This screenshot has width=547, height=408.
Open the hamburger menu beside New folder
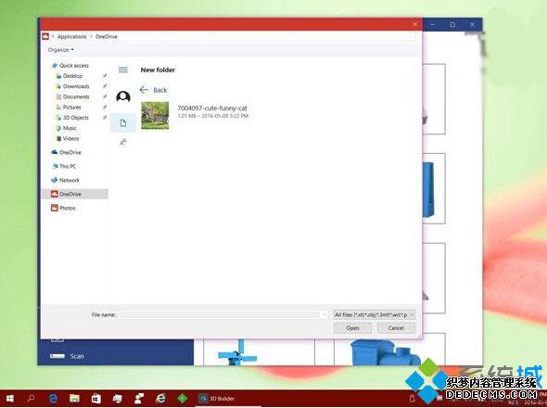[123, 70]
